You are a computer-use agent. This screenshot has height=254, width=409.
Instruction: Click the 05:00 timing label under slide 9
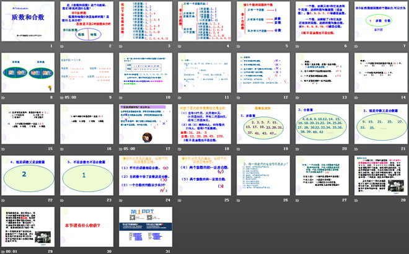[71, 98]
